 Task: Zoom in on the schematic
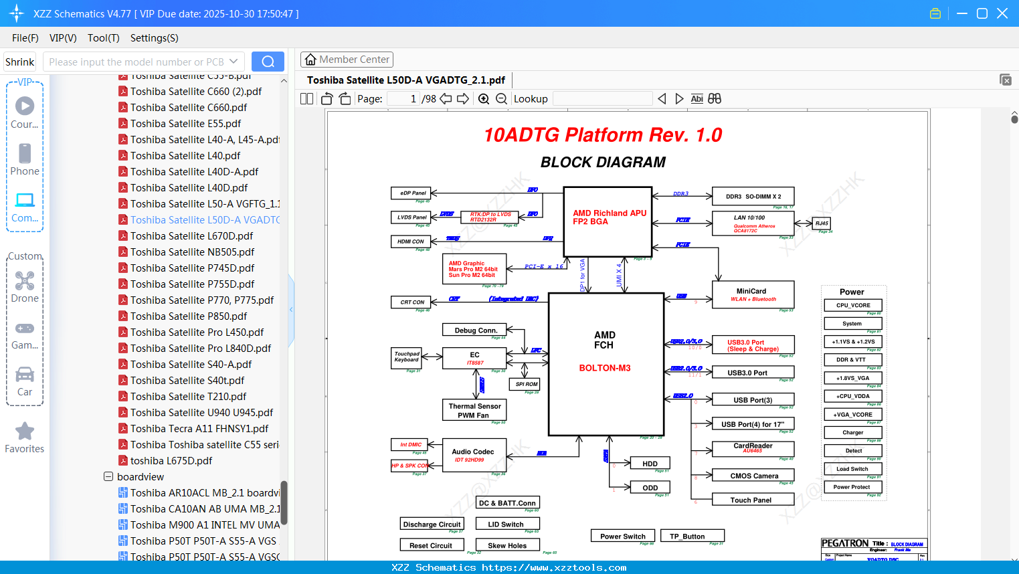(484, 98)
